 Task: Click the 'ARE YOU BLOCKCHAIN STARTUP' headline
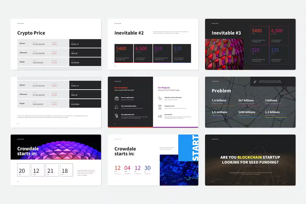pyautogui.click(x=250, y=157)
